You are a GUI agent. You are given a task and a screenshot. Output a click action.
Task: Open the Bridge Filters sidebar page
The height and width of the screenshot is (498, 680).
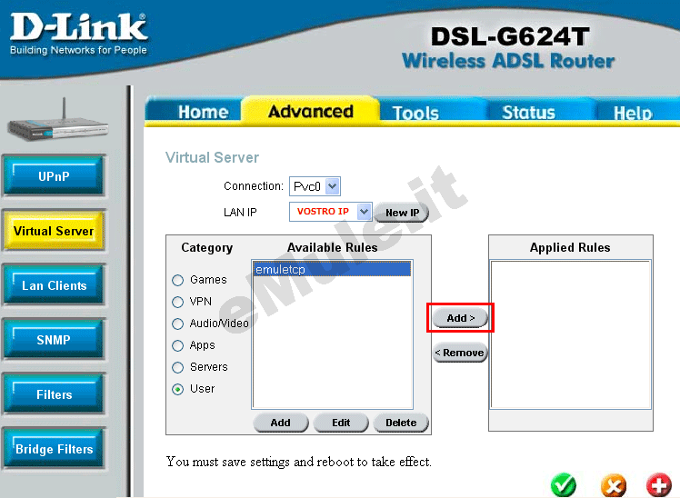coord(54,450)
